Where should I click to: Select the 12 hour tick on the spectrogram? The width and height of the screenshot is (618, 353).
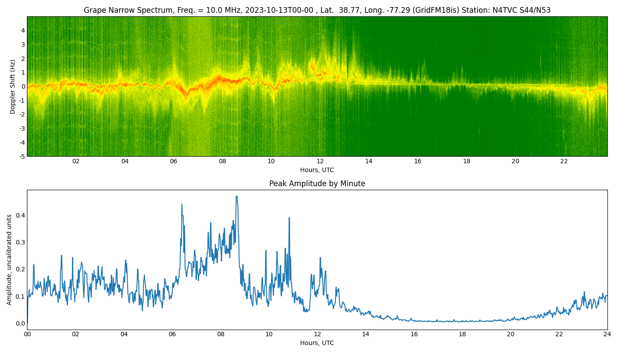pyautogui.click(x=320, y=161)
